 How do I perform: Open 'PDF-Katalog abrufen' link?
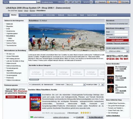pyautogui.click(x=13, y=59)
